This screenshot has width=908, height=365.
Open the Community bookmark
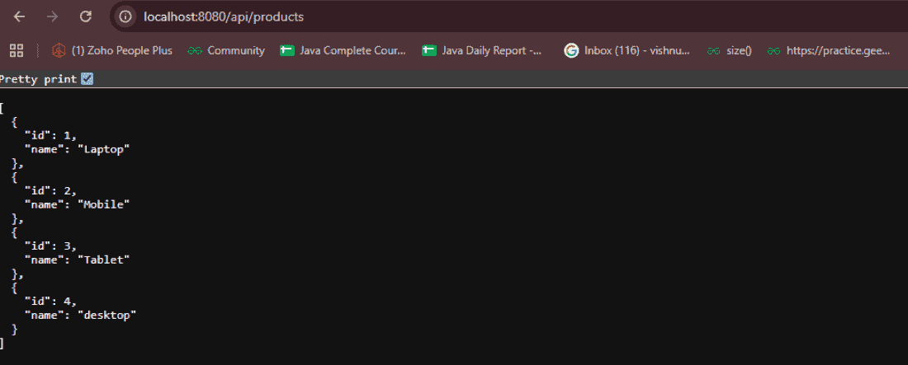tap(226, 50)
